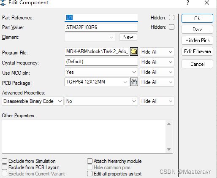Open Hide All dropdown for PCB Package
Screen dimensions: 217x178
pyautogui.click(x=157, y=82)
